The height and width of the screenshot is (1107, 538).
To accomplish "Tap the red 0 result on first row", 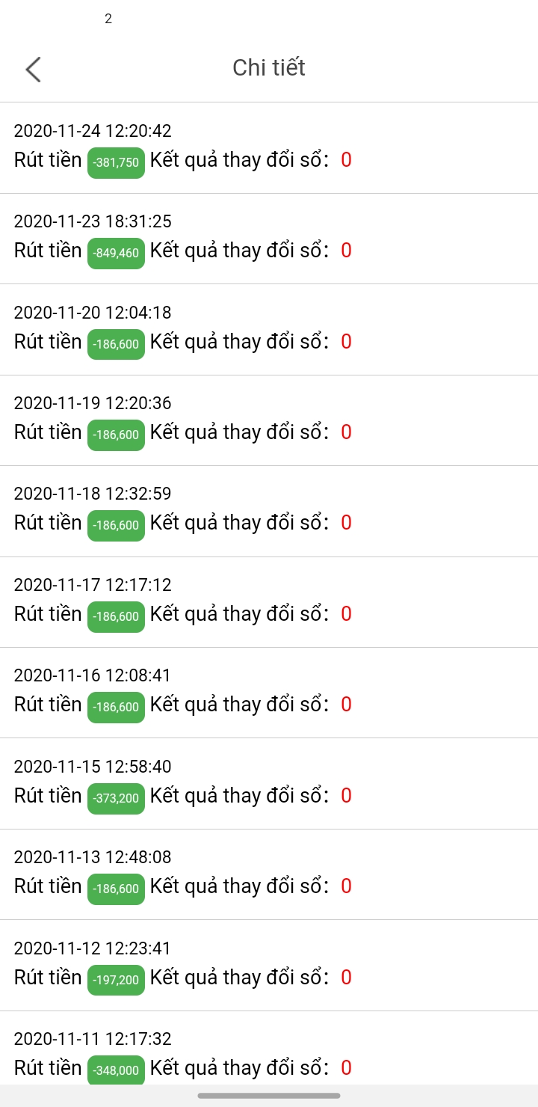I will point(346,160).
